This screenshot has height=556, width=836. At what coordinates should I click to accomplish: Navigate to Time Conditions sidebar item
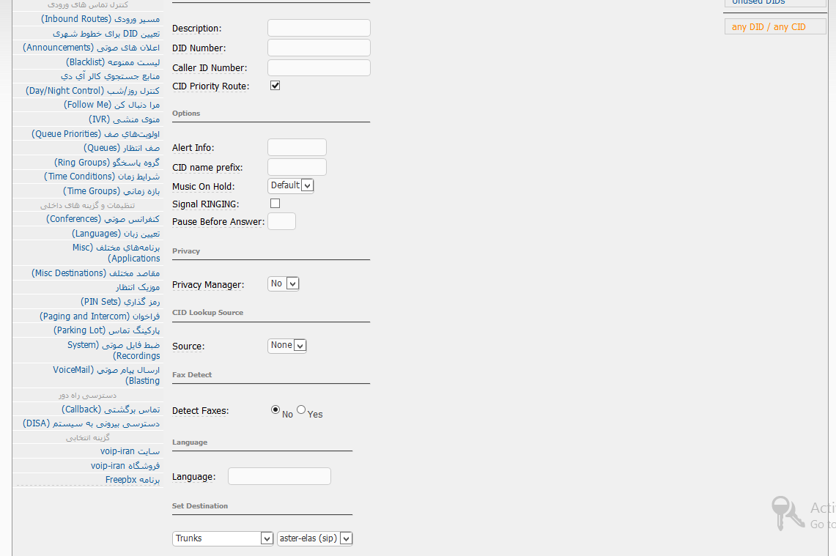[102, 177]
